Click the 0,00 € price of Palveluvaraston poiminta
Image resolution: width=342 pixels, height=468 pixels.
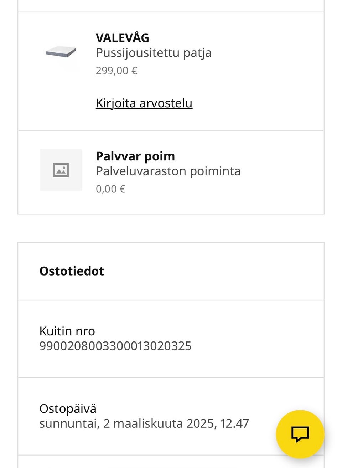110,189
